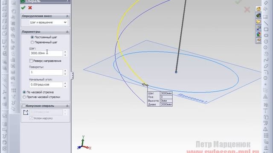Open the View Palette task pane tab

[258, 28]
